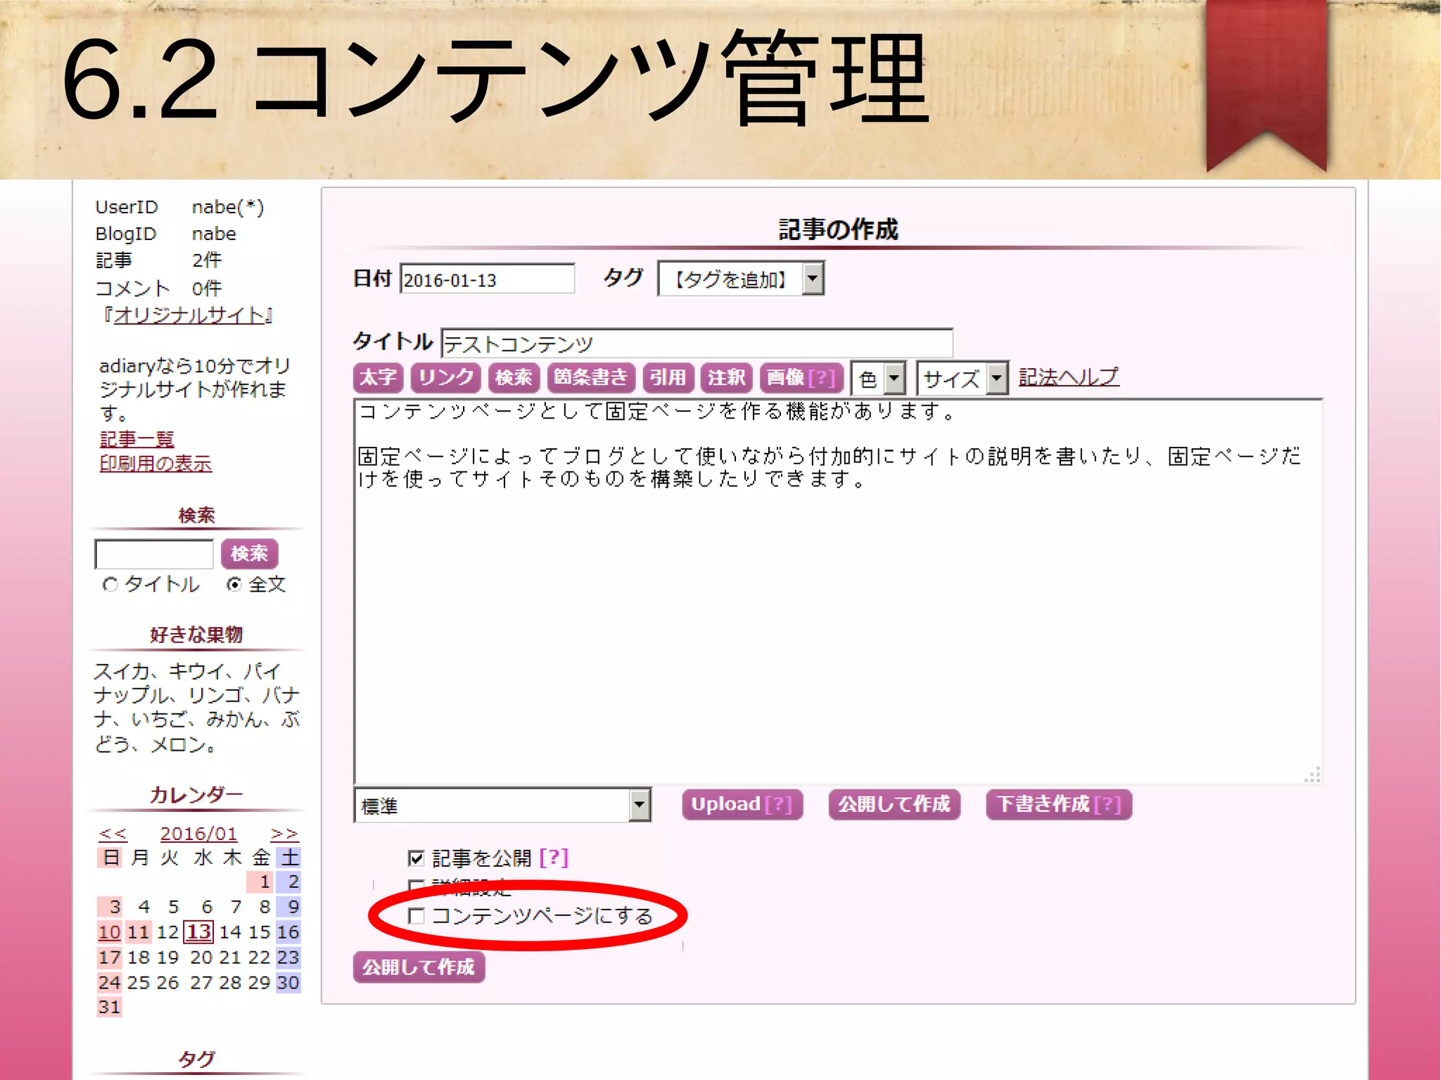
Task: Go to previous month with <<
Action: tap(113, 834)
